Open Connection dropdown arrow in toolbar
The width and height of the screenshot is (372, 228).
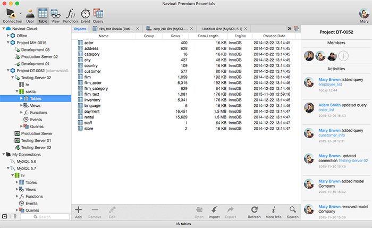[20, 13]
